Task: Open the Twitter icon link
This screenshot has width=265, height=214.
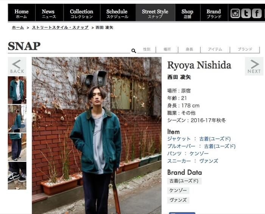Action: pos(246,13)
